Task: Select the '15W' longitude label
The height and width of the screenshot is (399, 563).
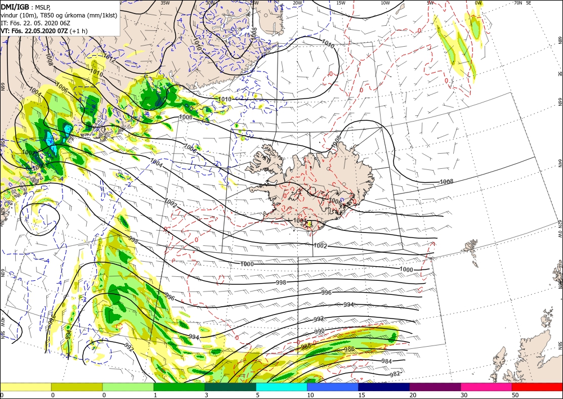Action: point(341,3)
